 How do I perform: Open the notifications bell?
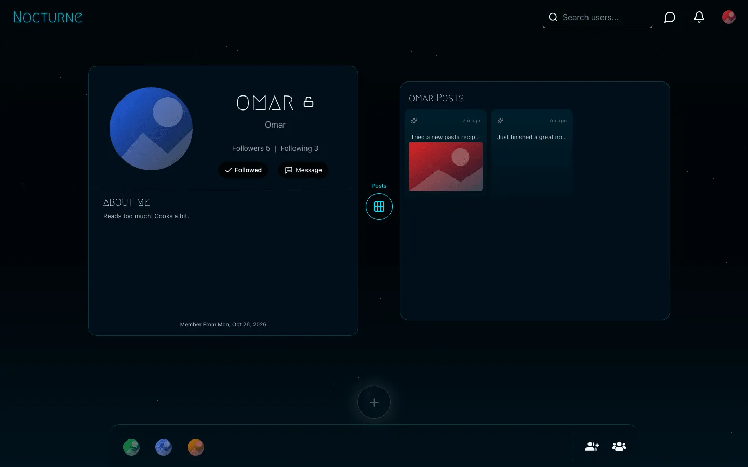pos(699,17)
